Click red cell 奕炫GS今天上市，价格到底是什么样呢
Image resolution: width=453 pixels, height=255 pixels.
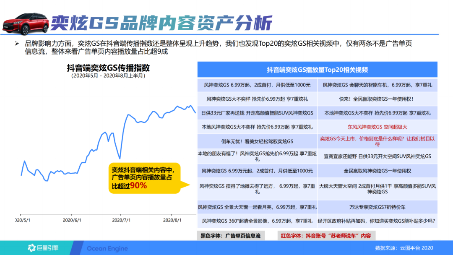pyautogui.click(x=377, y=141)
